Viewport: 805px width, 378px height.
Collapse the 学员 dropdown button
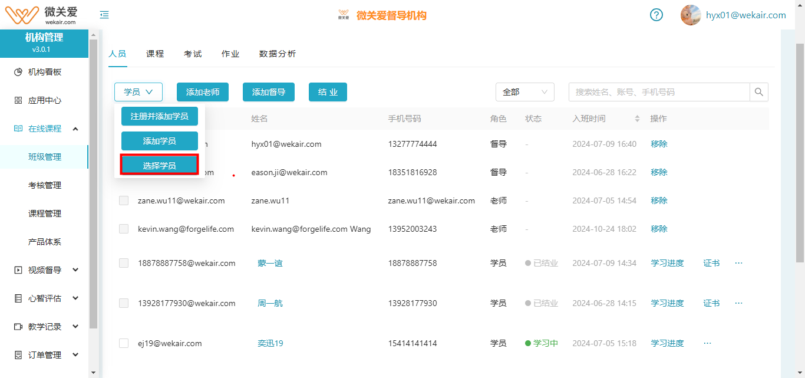[x=138, y=92]
